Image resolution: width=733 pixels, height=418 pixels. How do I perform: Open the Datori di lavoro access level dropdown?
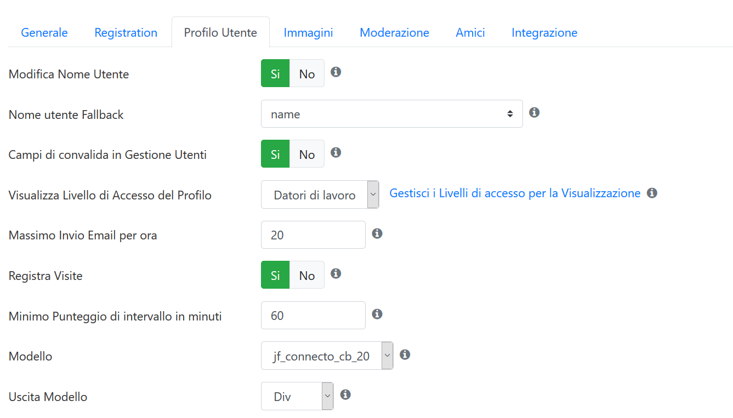(x=320, y=194)
